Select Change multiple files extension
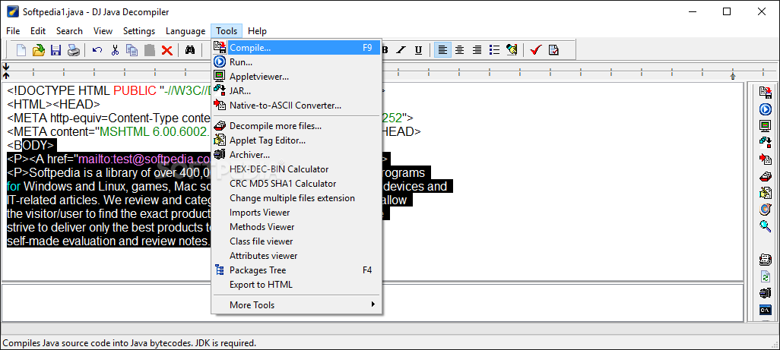 pyautogui.click(x=296, y=198)
